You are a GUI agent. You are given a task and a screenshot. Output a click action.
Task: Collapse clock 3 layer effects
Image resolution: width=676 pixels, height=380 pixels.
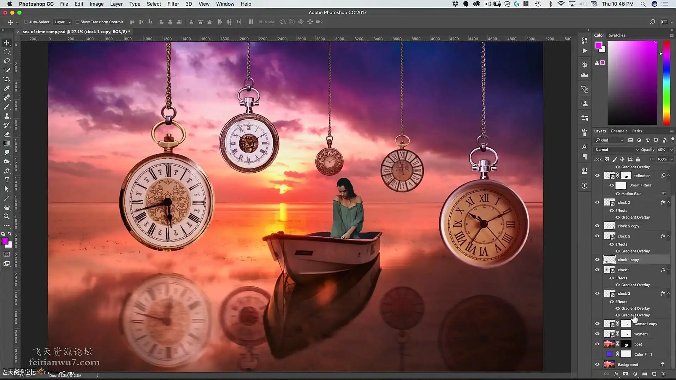point(668,293)
